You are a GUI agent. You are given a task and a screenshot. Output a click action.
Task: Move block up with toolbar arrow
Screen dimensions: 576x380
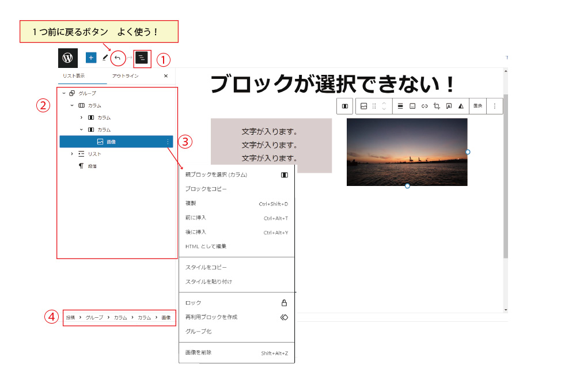[384, 103]
